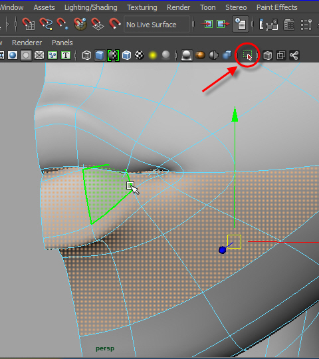Enable Snap to grids magnet
The width and height of the screenshot is (319, 359).
pyautogui.click(x=29, y=25)
